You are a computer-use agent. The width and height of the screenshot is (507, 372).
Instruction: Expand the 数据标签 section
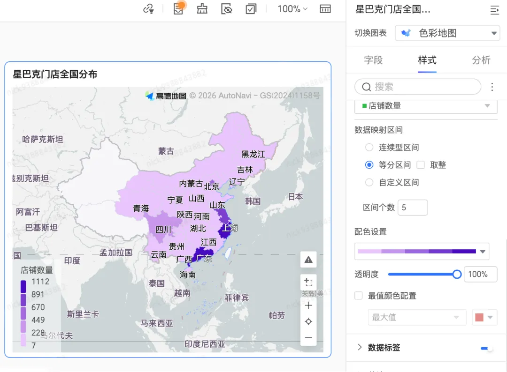[359, 347]
